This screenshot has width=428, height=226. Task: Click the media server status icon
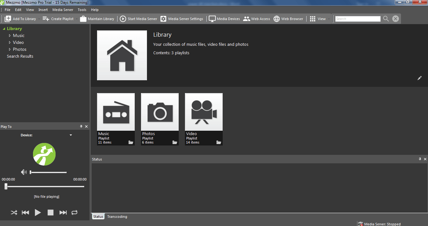pyautogui.click(x=360, y=224)
